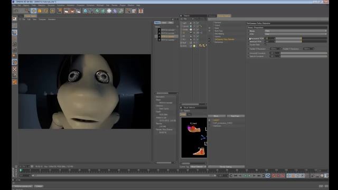Click the button beside Current Tag label
Screen dimensions: 338x190
(198, 167)
